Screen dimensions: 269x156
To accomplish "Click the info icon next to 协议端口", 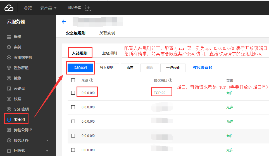I will click(x=170, y=80).
